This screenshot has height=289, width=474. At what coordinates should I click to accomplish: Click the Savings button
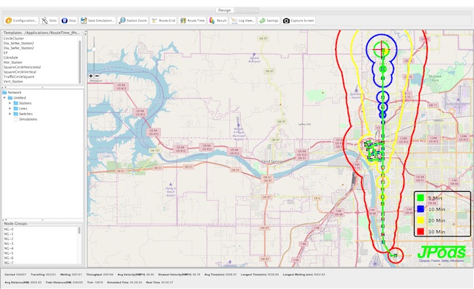point(269,20)
